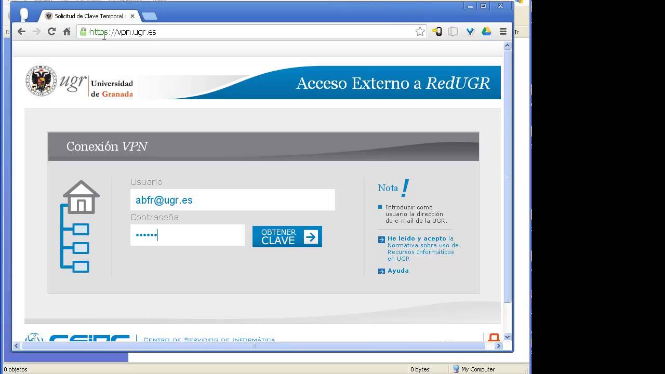The image size is (665, 374).
Task: Click the Universidad de Granada crest logo
Action: (42, 81)
